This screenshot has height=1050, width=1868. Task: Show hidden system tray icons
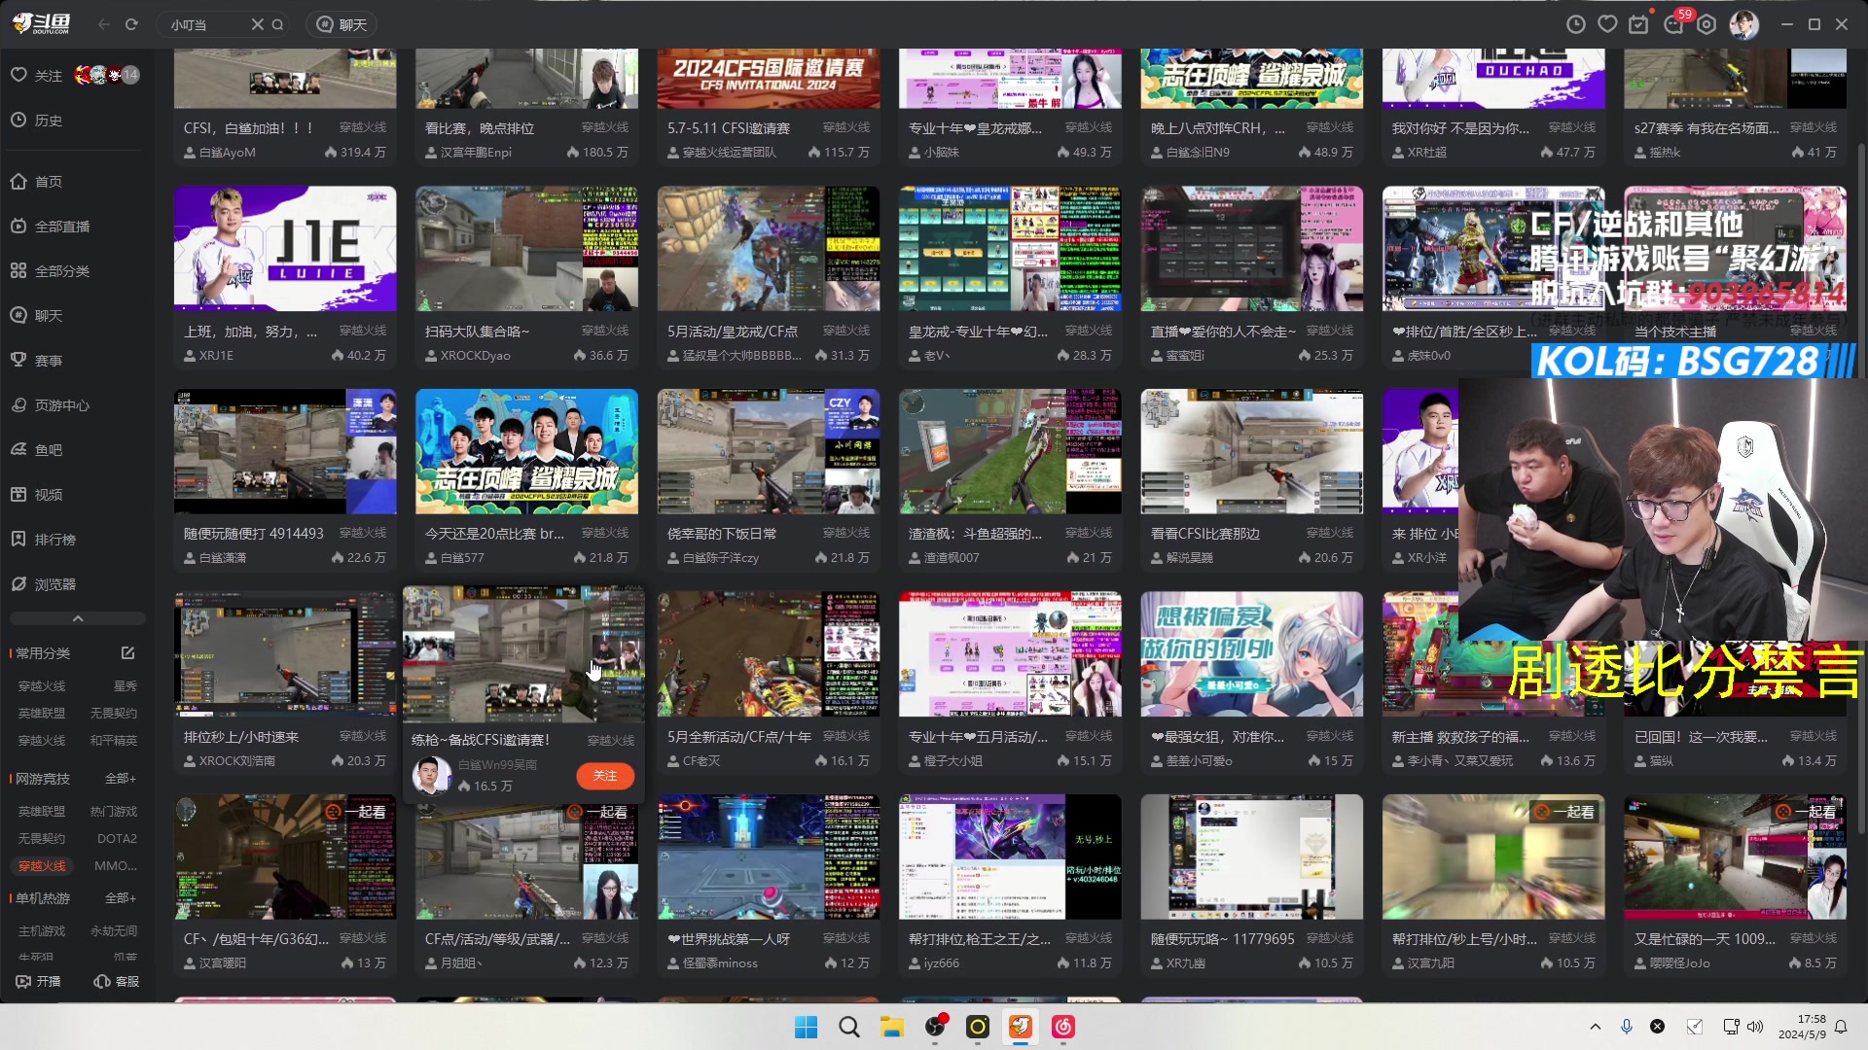1595,1027
